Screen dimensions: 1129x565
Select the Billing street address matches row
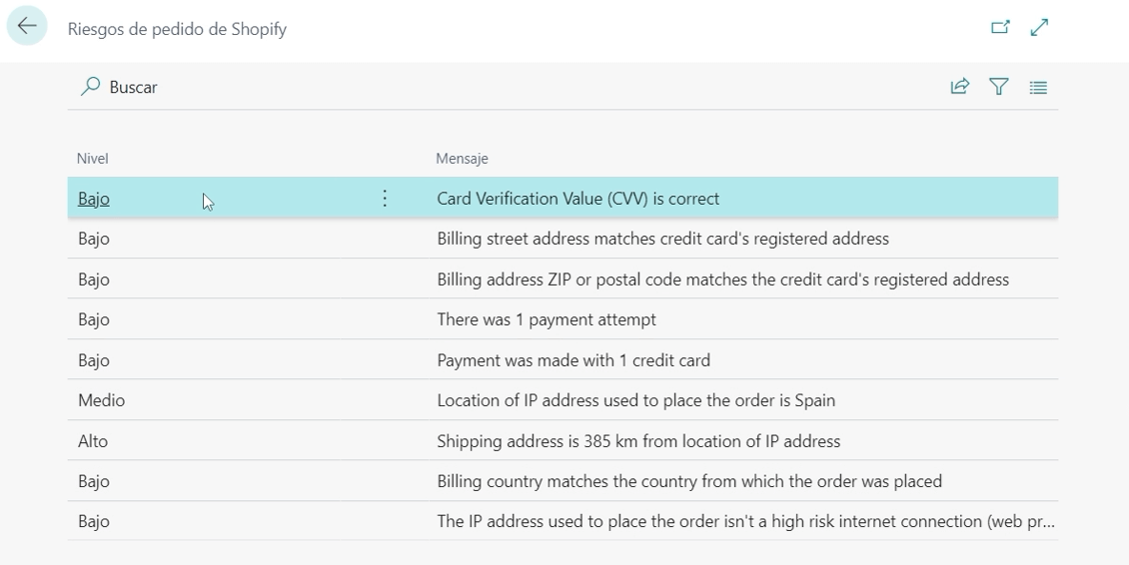tap(662, 240)
